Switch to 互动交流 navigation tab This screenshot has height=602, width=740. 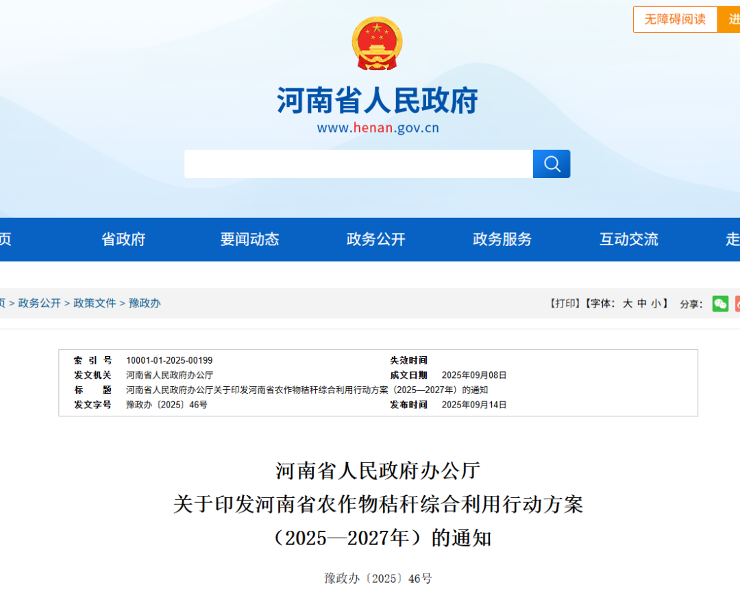pos(628,239)
